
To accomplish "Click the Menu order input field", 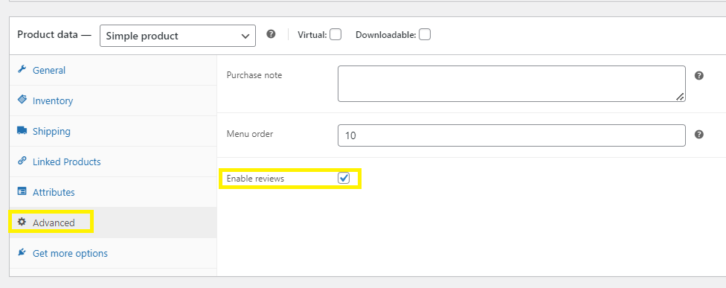I will click(512, 135).
